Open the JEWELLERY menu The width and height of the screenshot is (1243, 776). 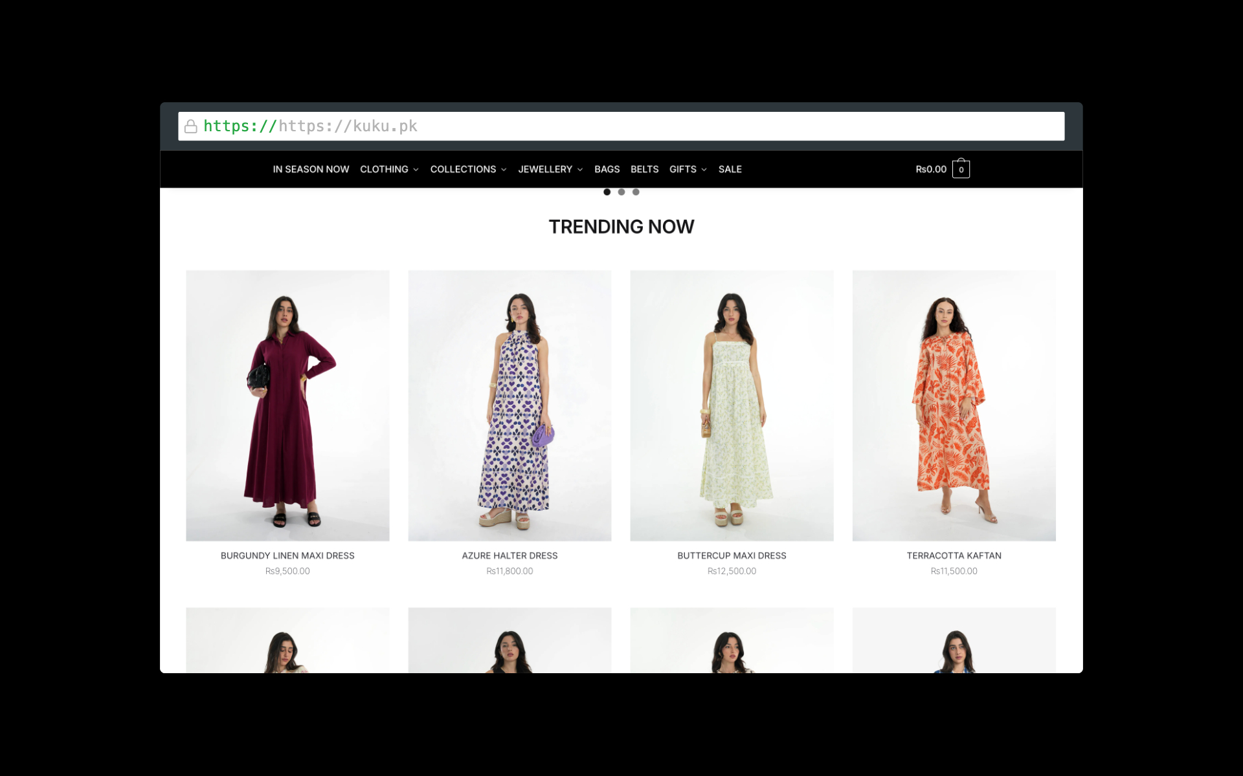coord(545,169)
